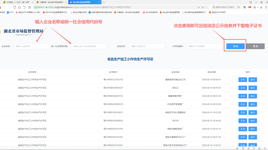Screen dimensions: 268x150
Task: Click 副本 for certificate 鄂小作坊2801101298
Action: [x=253, y=129]
